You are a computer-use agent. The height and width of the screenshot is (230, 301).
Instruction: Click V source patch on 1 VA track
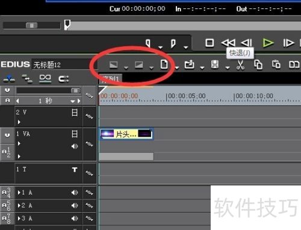[x=7, y=135]
